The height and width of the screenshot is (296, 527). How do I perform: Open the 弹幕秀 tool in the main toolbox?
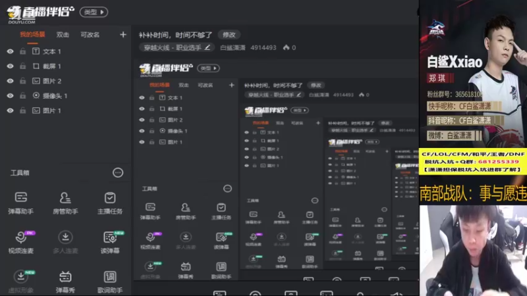pos(65,282)
